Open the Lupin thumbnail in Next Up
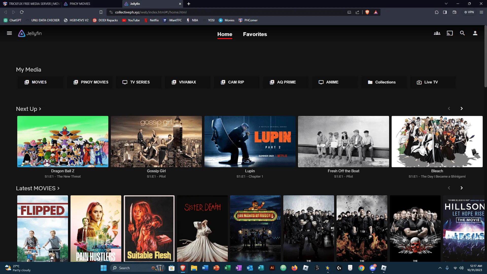This screenshot has height=274, width=487. pos(250,142)
